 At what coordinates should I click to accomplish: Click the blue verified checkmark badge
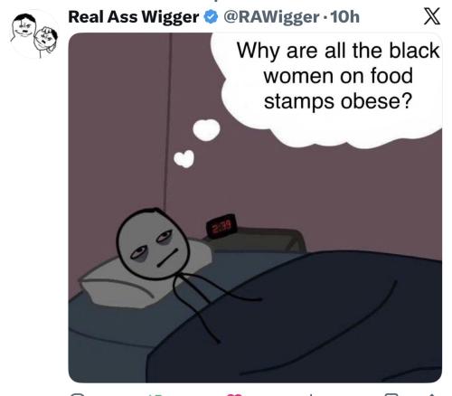[x=211, y=17]
